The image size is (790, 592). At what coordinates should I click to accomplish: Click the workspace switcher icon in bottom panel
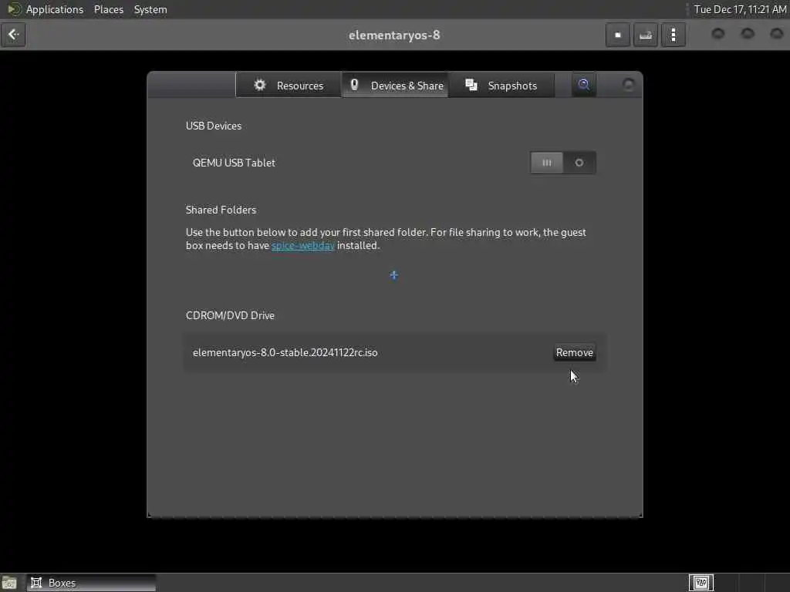[701, 583]
